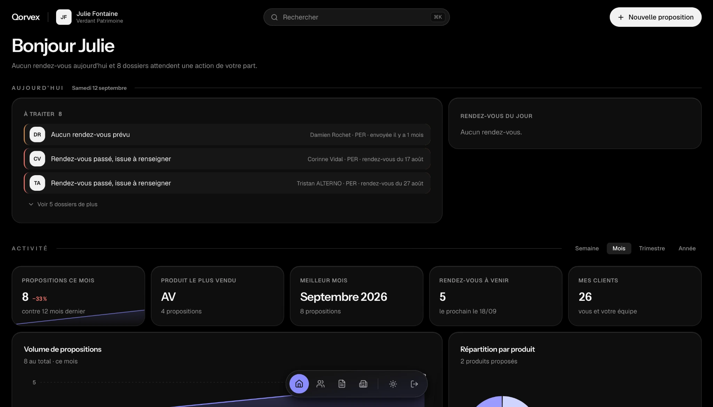
Task: Click the 'Répartition par produit' chart title
Action: click(x=497, y=349)
